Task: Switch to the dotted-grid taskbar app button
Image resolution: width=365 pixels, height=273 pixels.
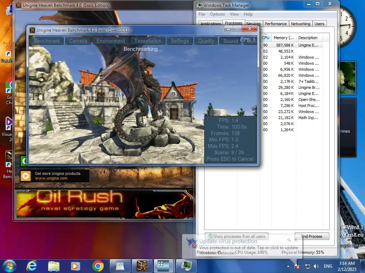Action: (x=163, y=266)
